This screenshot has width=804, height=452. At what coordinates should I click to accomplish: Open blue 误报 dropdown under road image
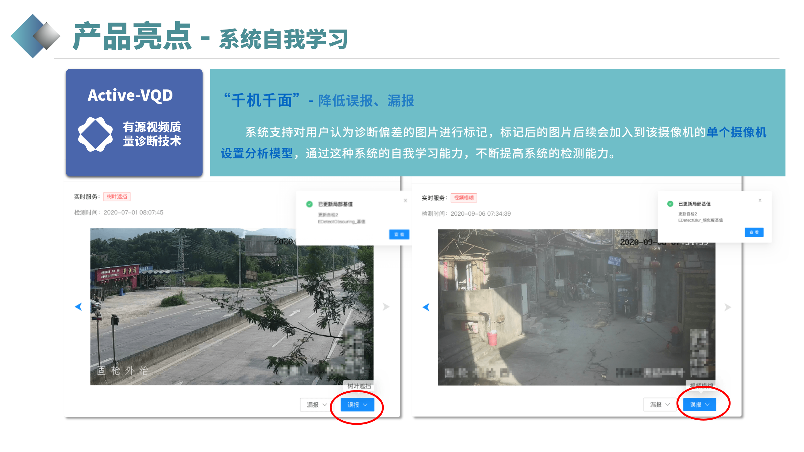tap(357, 405)
